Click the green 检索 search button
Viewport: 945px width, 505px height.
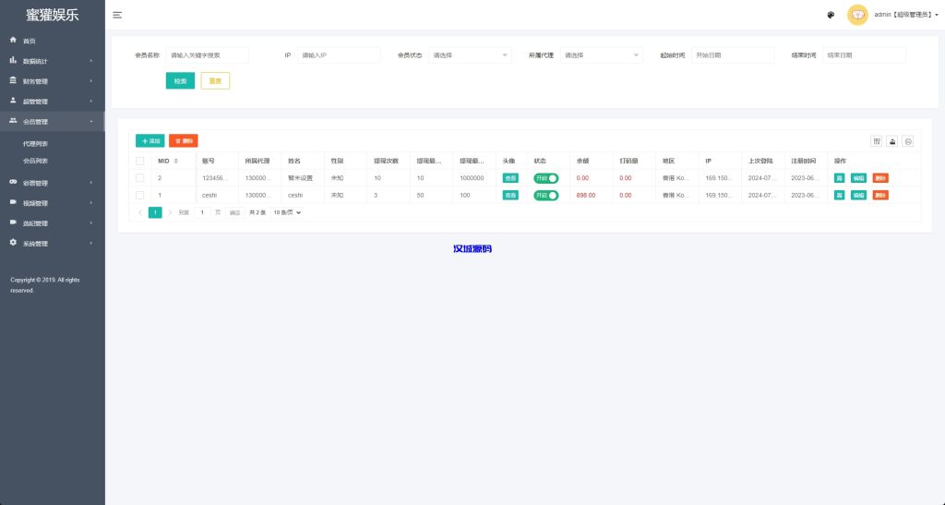click(x=180, y=81)
